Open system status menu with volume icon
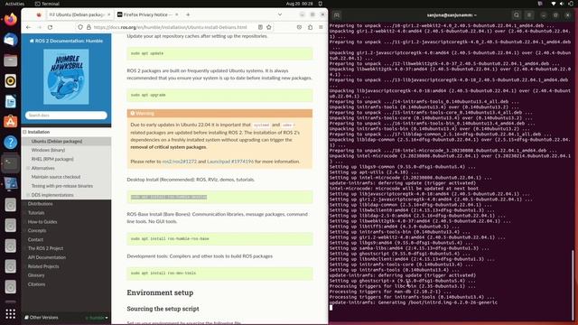This screenshot has height=325, width=578. (x=562, y=4)
